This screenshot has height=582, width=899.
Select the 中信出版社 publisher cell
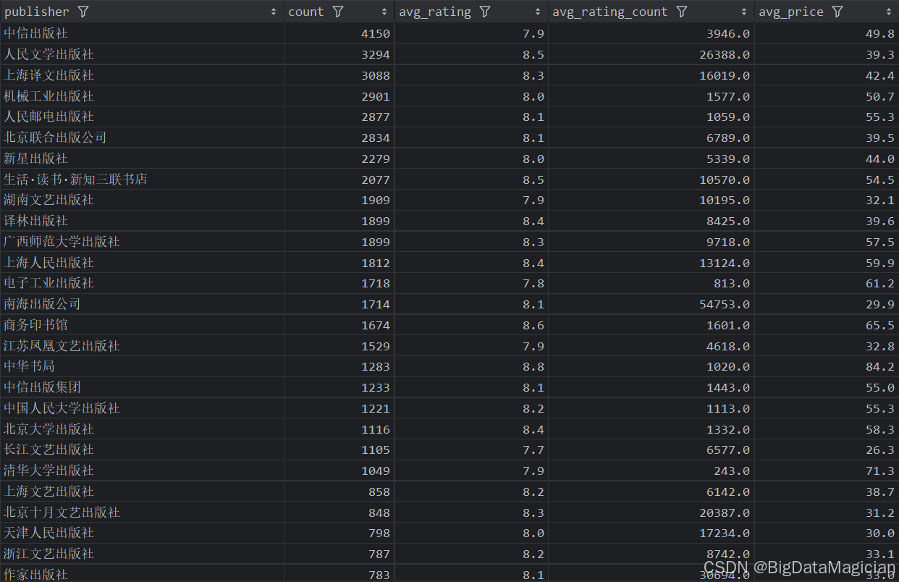pos(142,33)
